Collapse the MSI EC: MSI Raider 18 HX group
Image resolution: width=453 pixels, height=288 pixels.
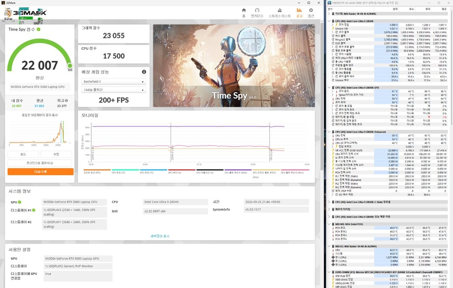(x=329, y=246)
